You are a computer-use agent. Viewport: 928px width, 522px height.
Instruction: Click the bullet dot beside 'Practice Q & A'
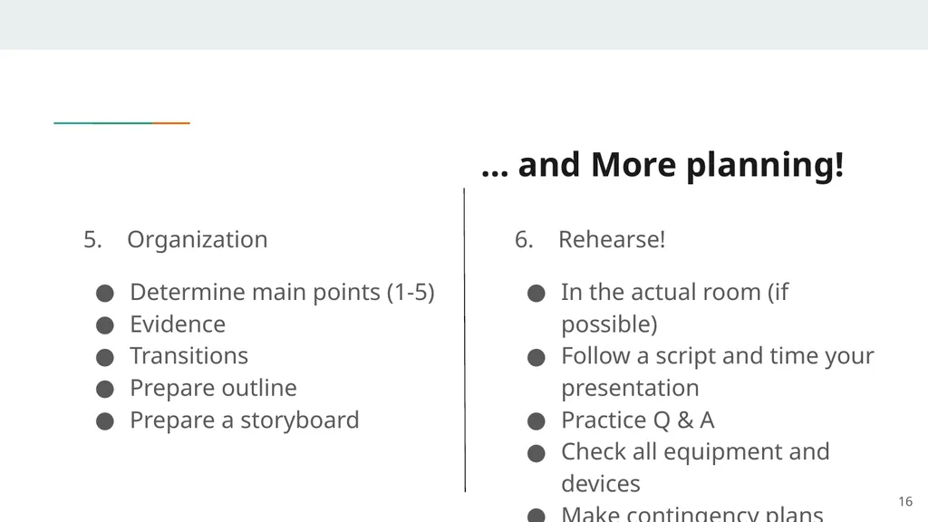tap(536, 420)
